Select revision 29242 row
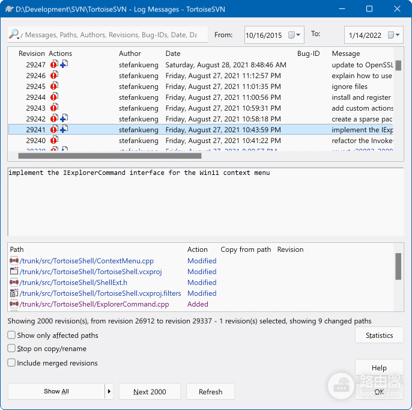 pos(201,118)
